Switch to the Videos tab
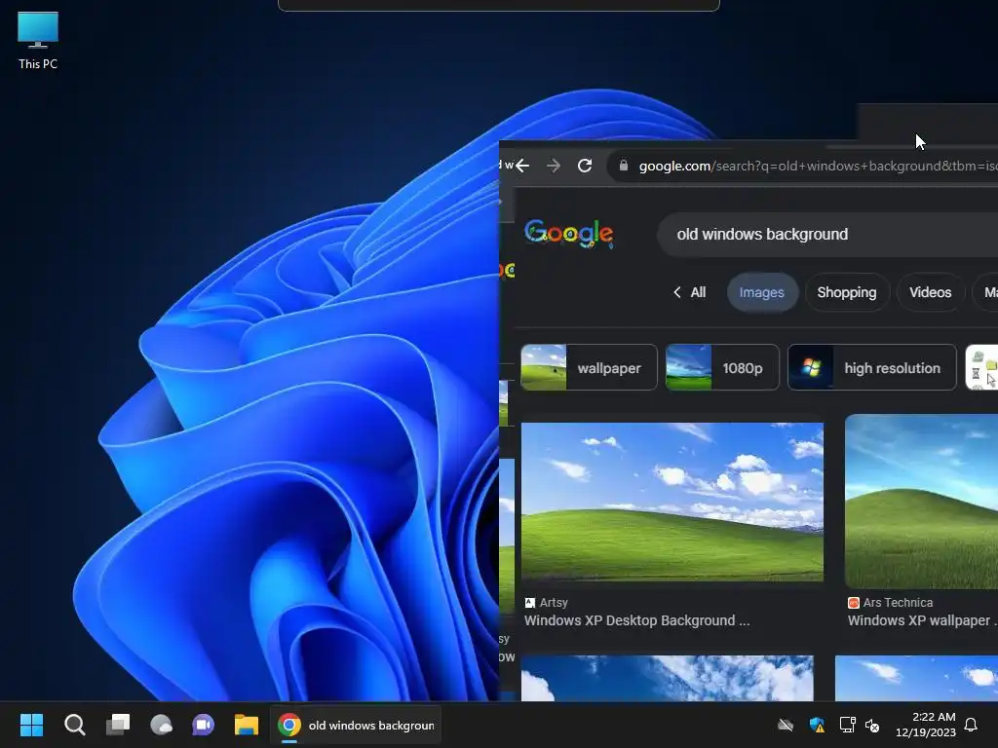998x748 pixels. tap(930, 292)
